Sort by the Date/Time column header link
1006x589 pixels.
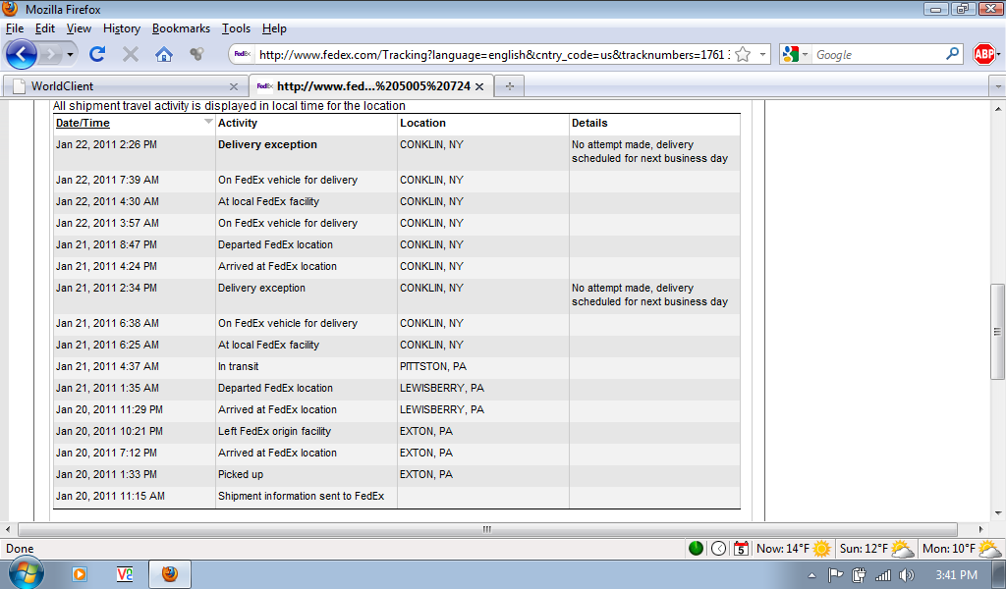[x=83, y=123]
